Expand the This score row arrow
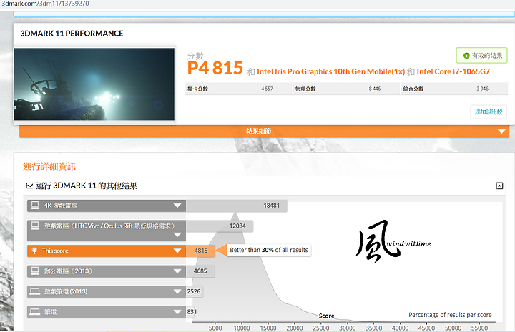 177,251
